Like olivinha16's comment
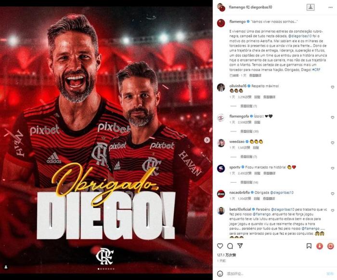This screenshot has width=337, height=280. pyautogui.click(x=333, y=87)
